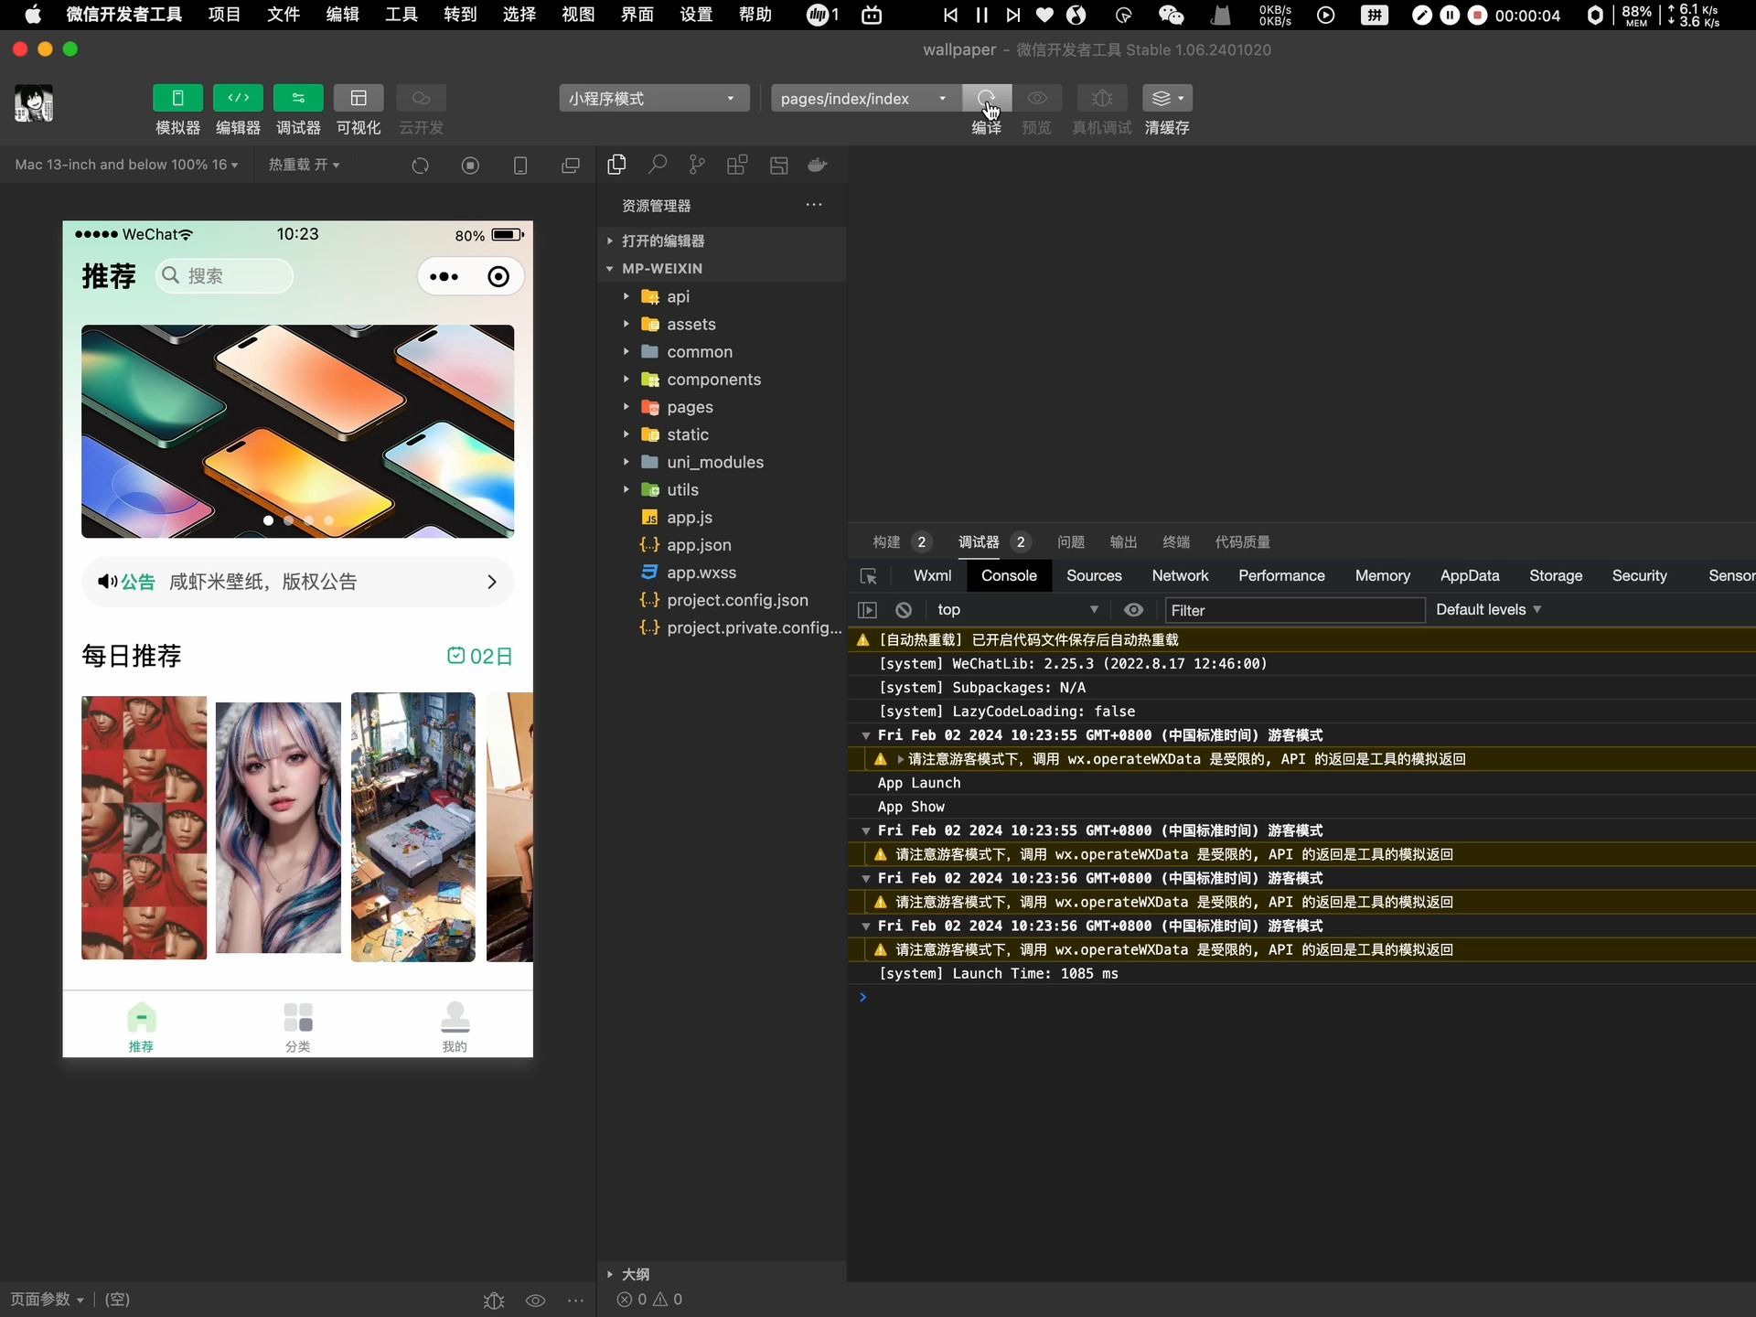Open the app.json file
This screenshot has width=1756, height=1317.
(x=722, y=544)
